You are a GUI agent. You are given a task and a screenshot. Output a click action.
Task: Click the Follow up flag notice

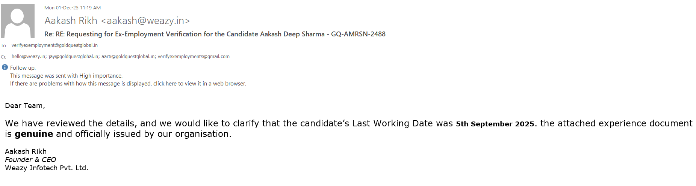pyautogui.click(x=23, y=68)
